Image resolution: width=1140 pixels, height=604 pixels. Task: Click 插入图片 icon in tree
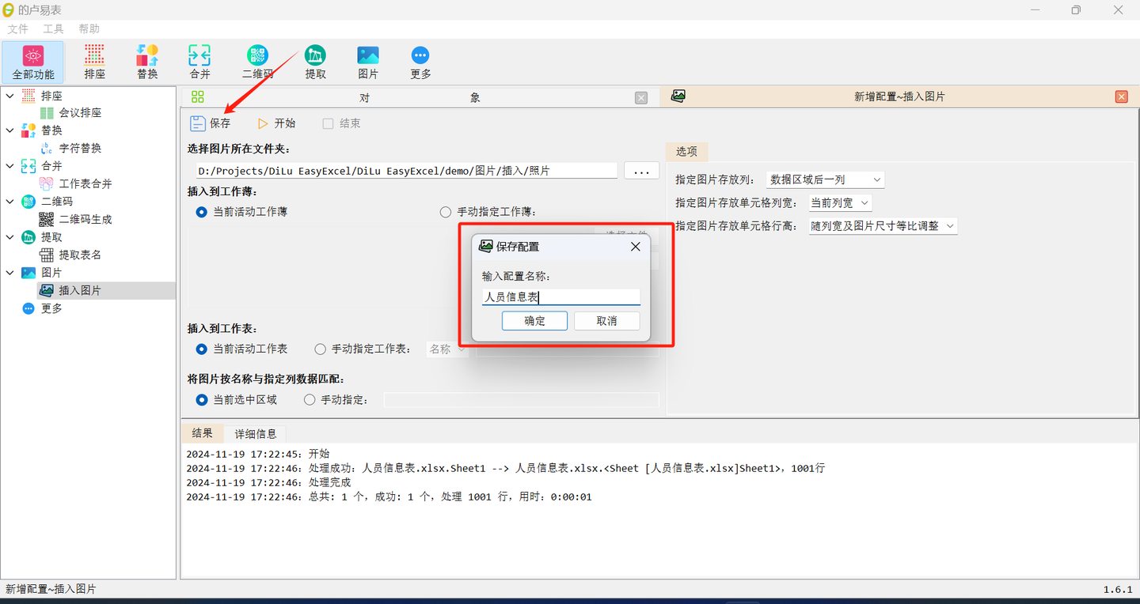coord(47,290)
